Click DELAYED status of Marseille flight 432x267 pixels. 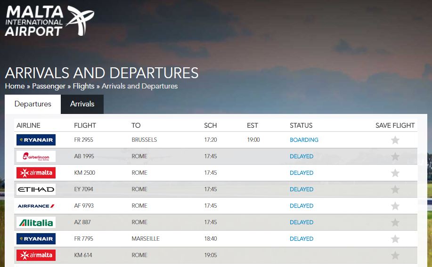[302, 239]
